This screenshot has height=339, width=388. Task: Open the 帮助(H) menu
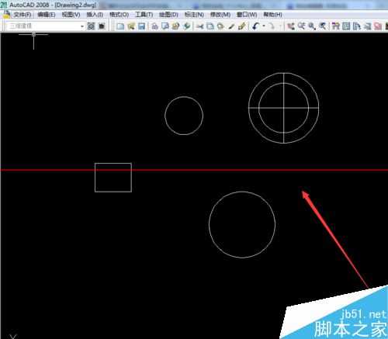[272, 15]
